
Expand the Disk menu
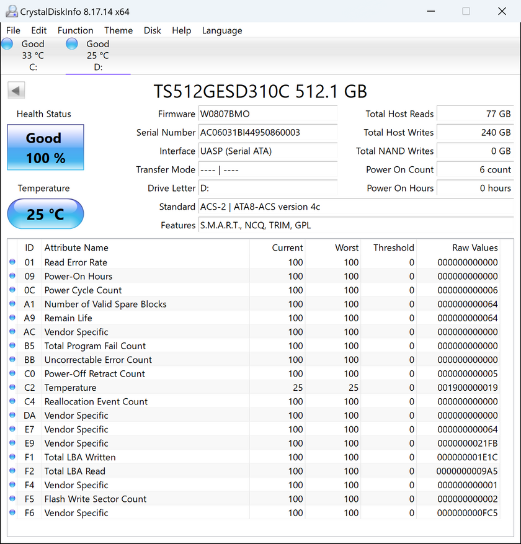152,30
